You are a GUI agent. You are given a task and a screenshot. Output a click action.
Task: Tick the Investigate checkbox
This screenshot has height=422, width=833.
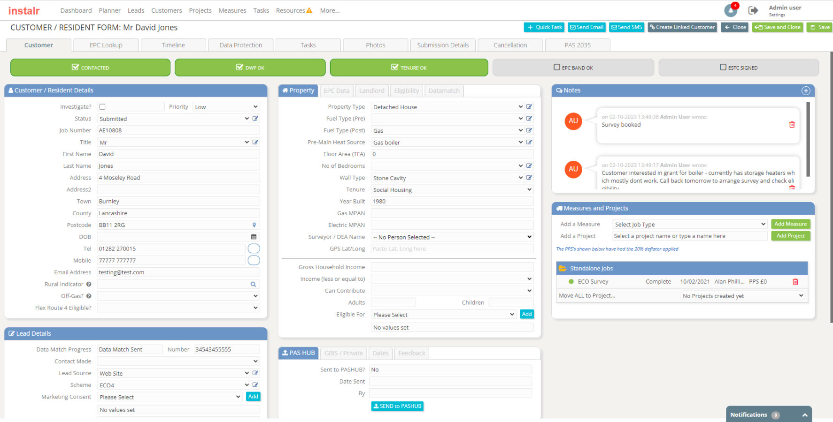[x=102, y=107]
